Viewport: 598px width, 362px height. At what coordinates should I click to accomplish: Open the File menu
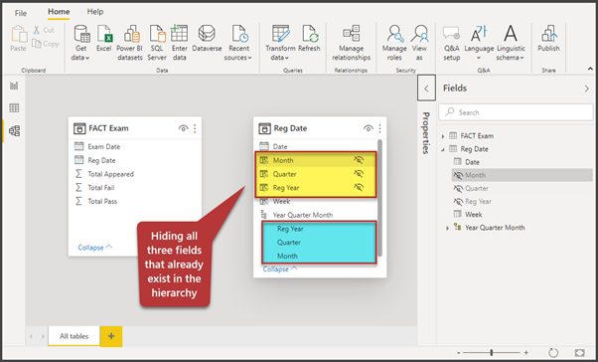21,13
